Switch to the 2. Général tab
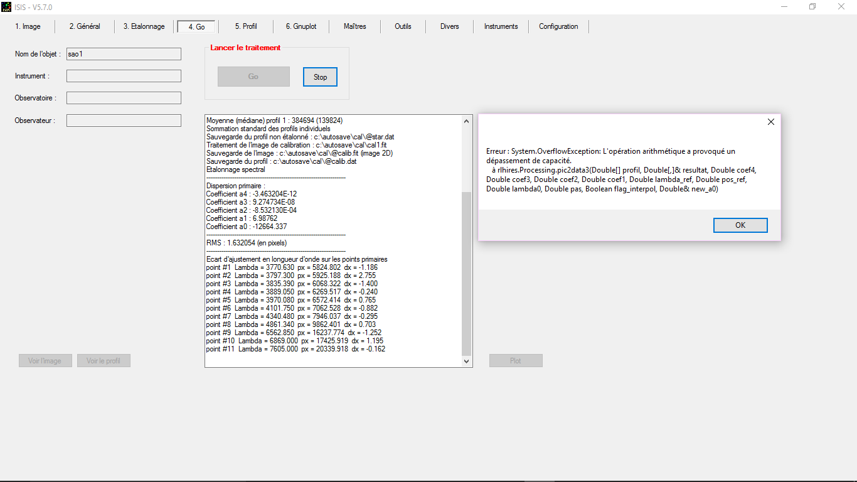857x482 pixels. pos(85,26)
